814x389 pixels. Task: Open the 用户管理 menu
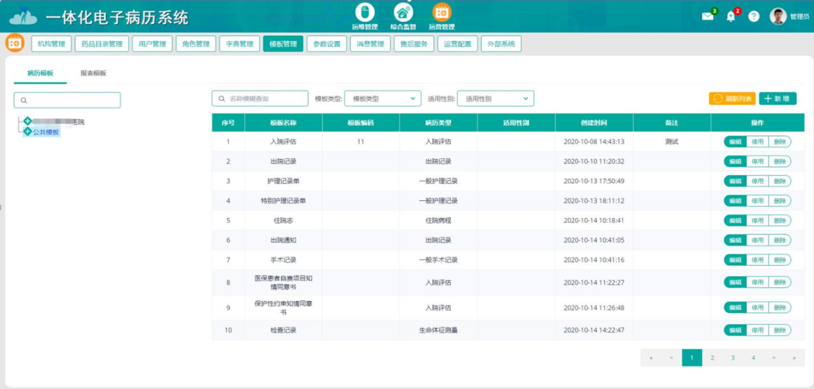pos(152,44)
